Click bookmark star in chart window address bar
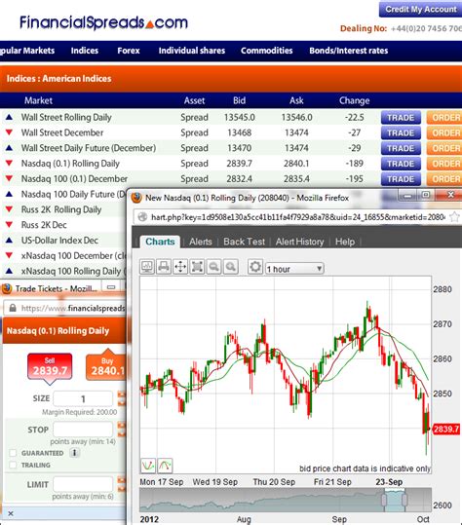The image size is (462, 525). point(454,217)
